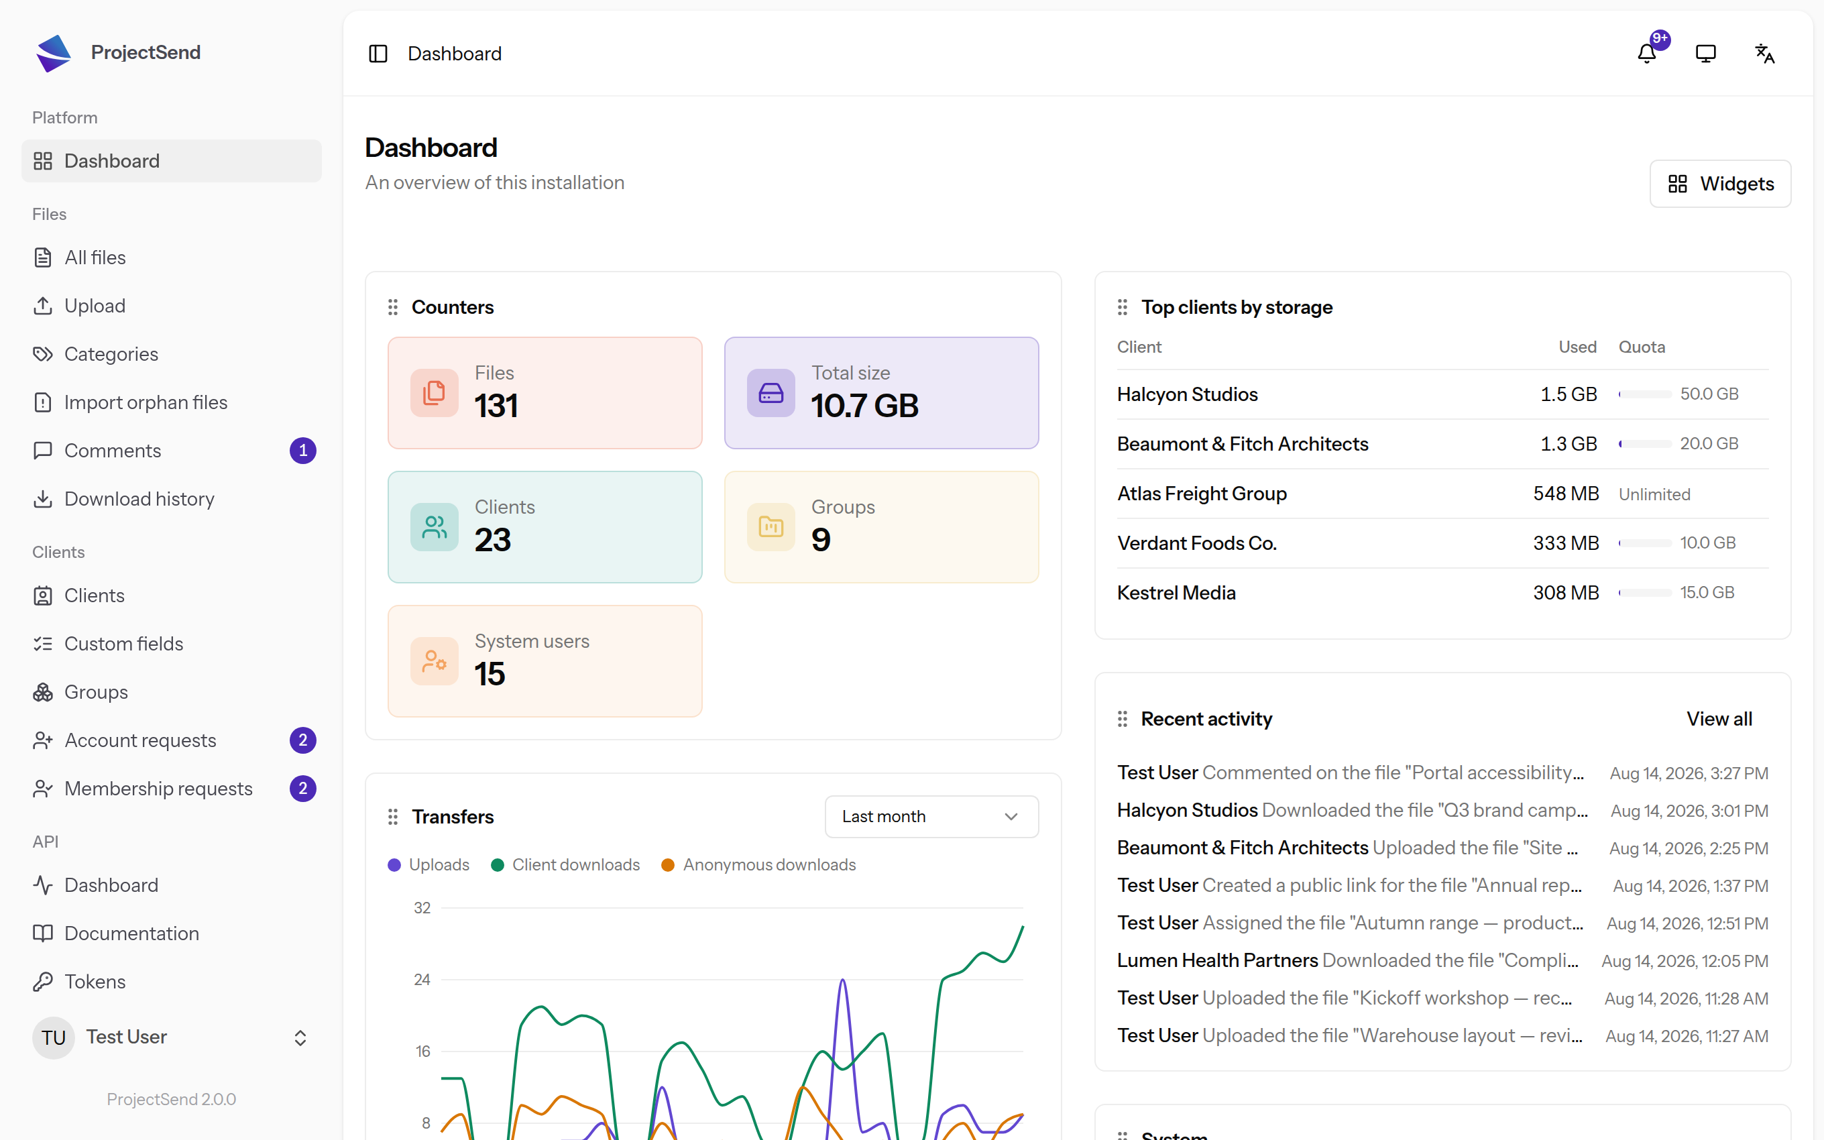
Task: Grab the Transfers widget drag handle
Action: pyautogui.click(x=393, y=817)
